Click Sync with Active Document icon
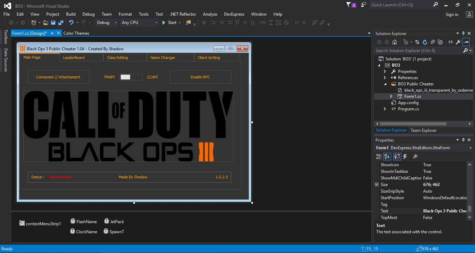The image size is (475, 253). 417,42
